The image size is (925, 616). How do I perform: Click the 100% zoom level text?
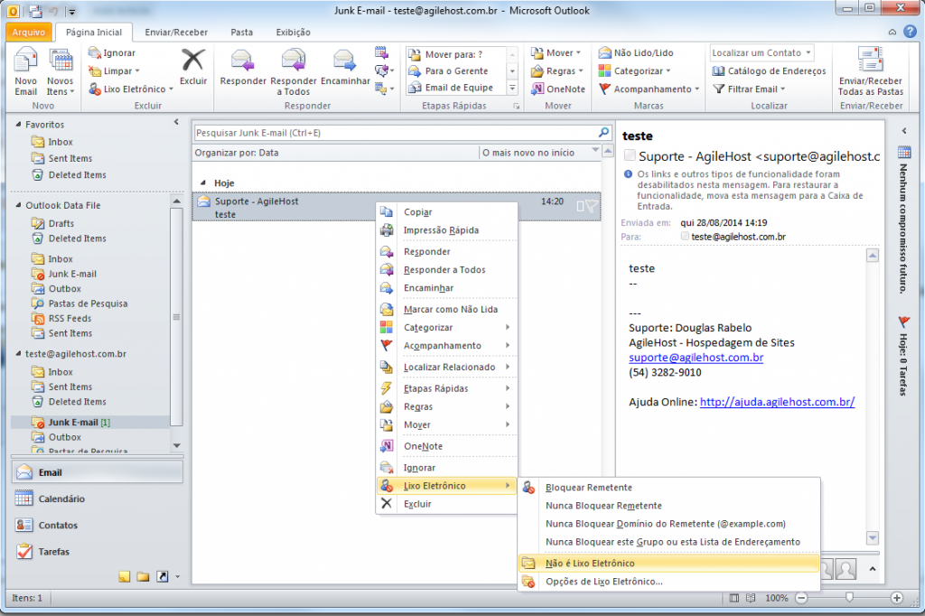776,598
